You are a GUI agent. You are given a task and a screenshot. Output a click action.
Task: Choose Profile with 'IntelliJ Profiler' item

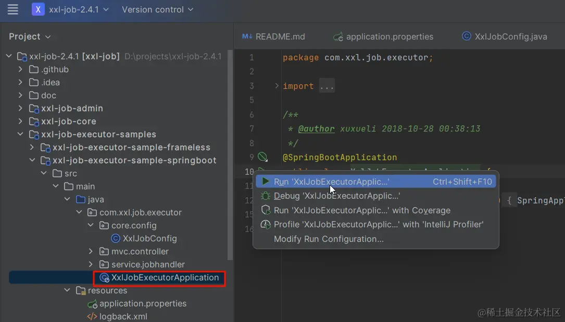[x=376, y=225]
